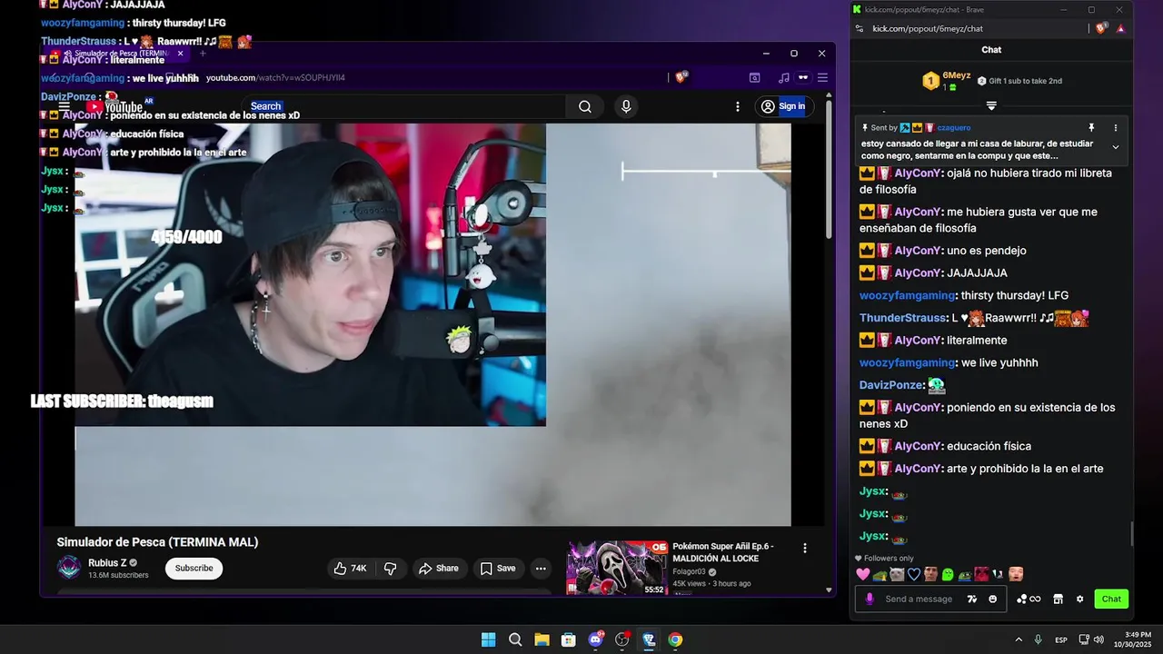Insert the blue outlined heart emote
1163x654 pixels.
click(914, 574)
